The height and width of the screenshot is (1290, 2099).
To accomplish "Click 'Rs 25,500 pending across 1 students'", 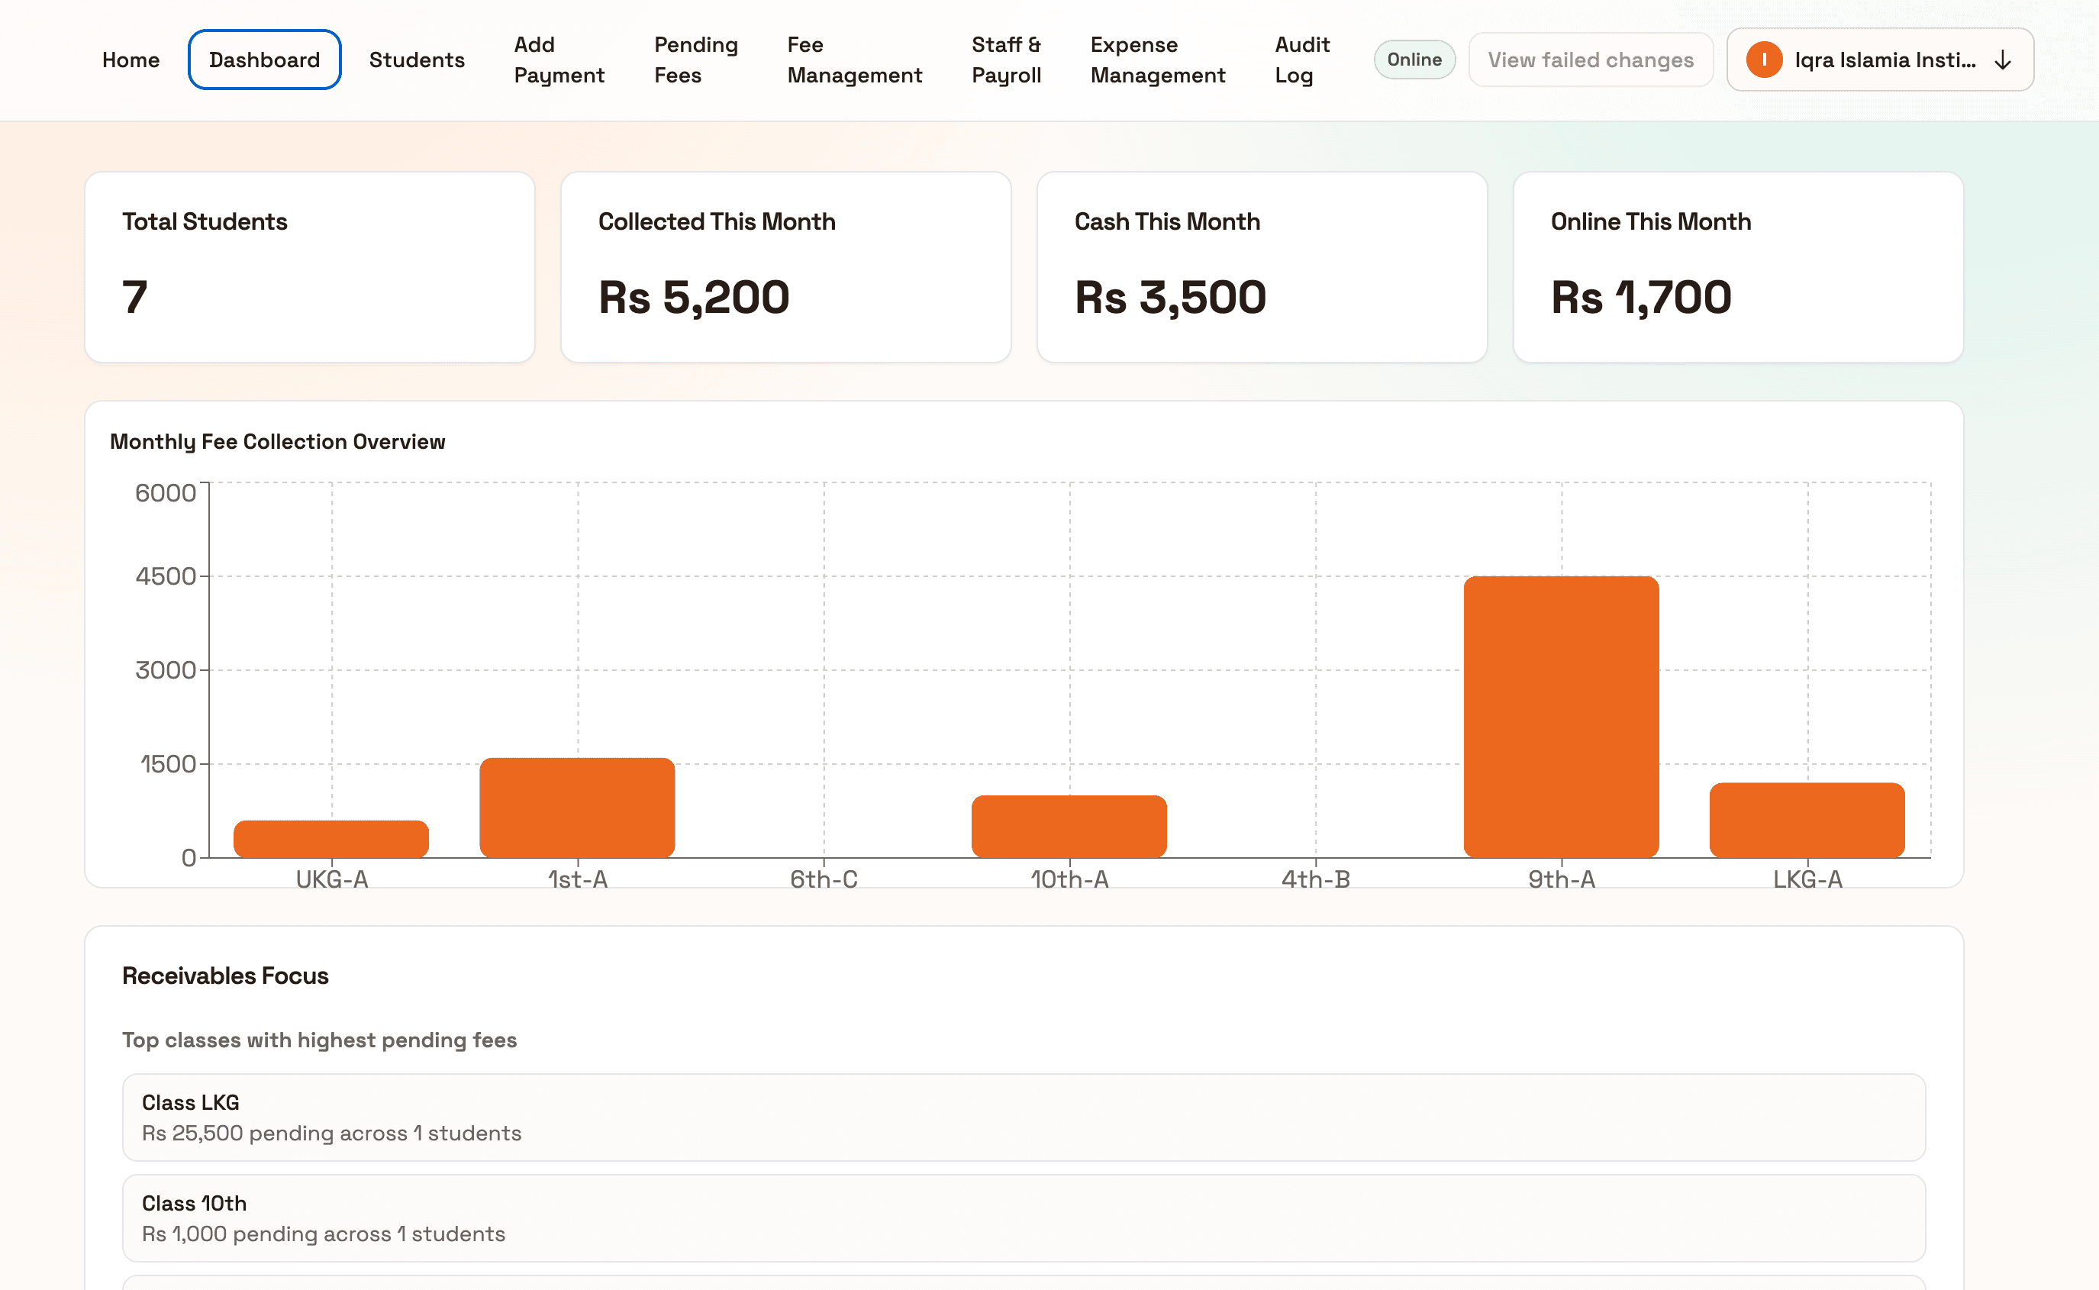I will pos(331,1133).
